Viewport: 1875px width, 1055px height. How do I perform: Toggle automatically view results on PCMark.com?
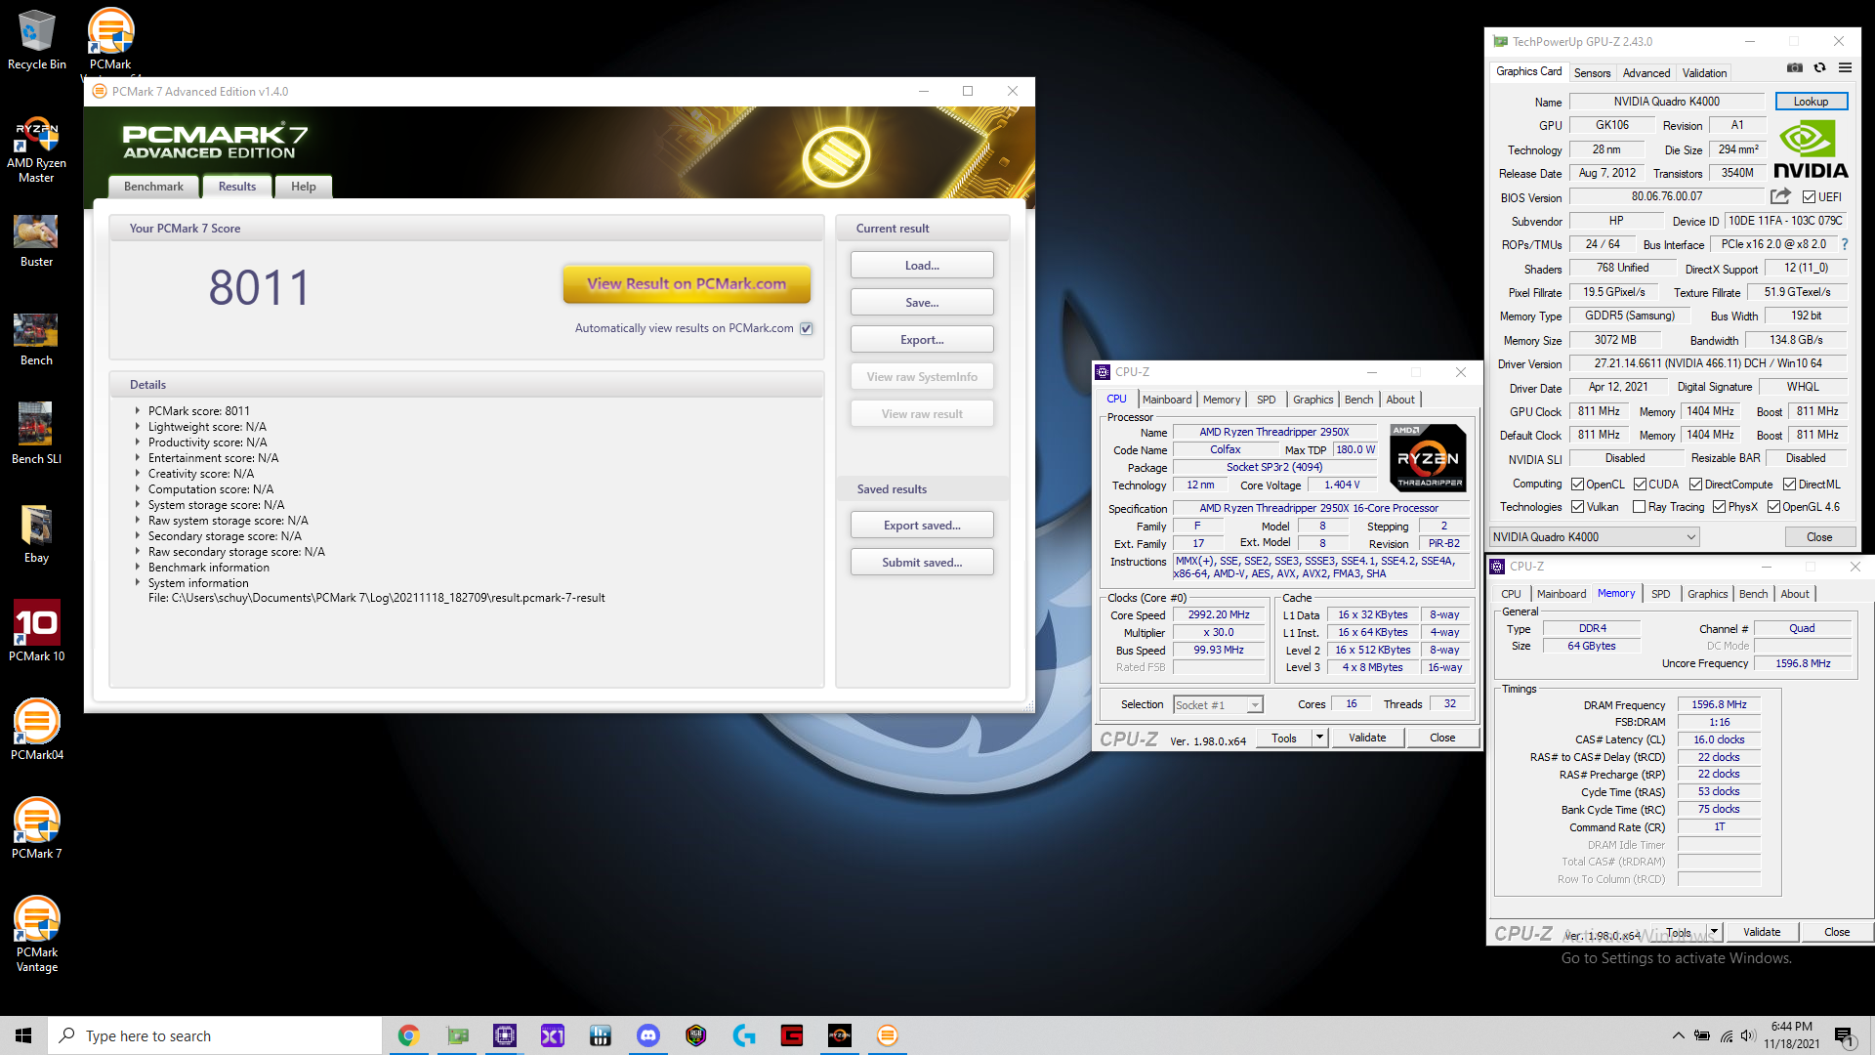pyautogui.click(x=807, y=328)
